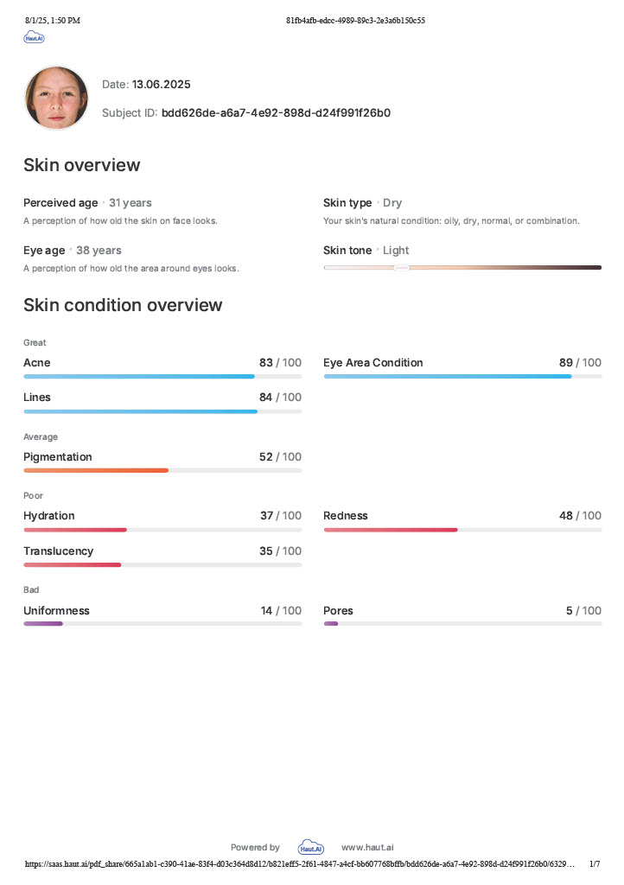Click the Perceived age label

point(60,203)
